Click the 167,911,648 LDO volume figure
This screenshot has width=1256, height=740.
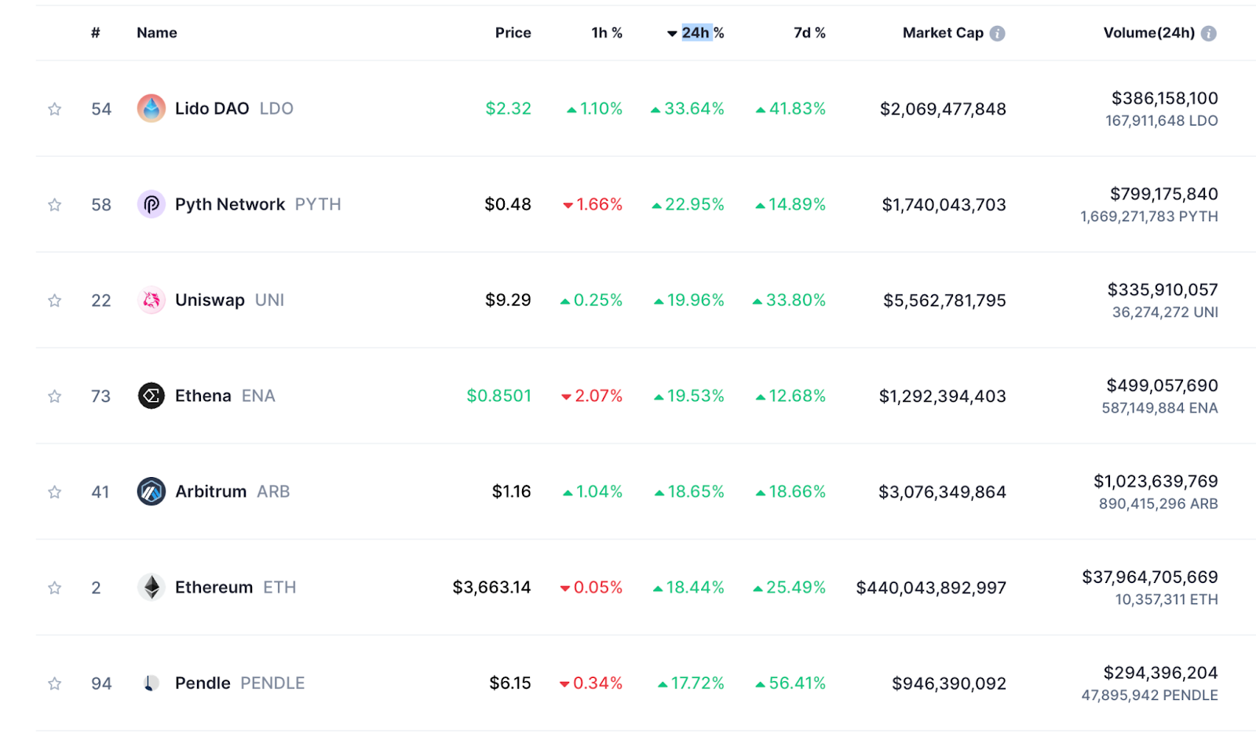click(1162, 121)
